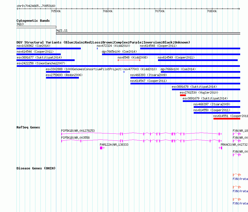
Task: Select the red nsv6548 (Kidd2008) loss span
Action: coord(129,60)
